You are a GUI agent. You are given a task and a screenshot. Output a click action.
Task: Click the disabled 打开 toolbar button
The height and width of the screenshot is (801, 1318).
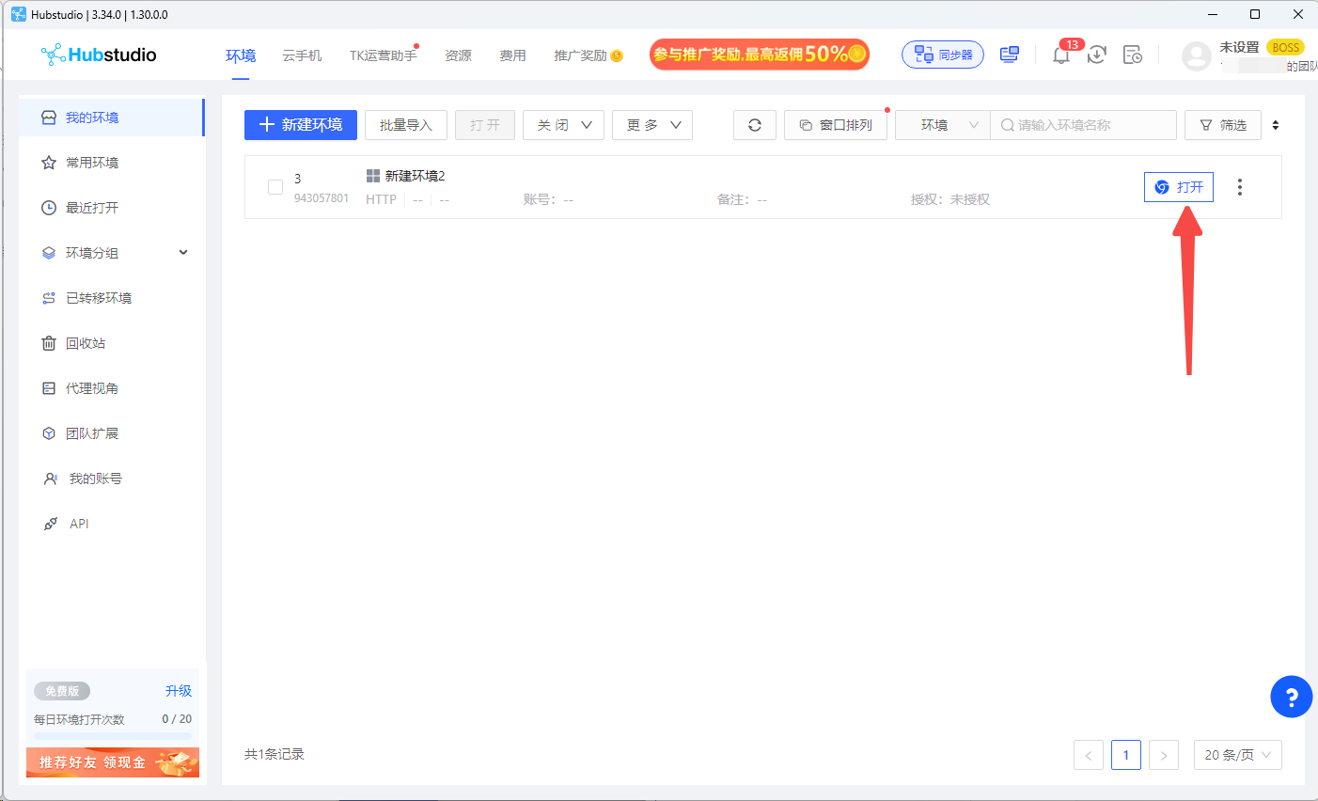coord(485,125)
